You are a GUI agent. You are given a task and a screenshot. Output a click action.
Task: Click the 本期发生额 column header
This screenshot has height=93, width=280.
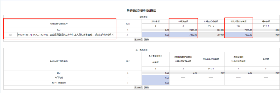click(183, 21)
